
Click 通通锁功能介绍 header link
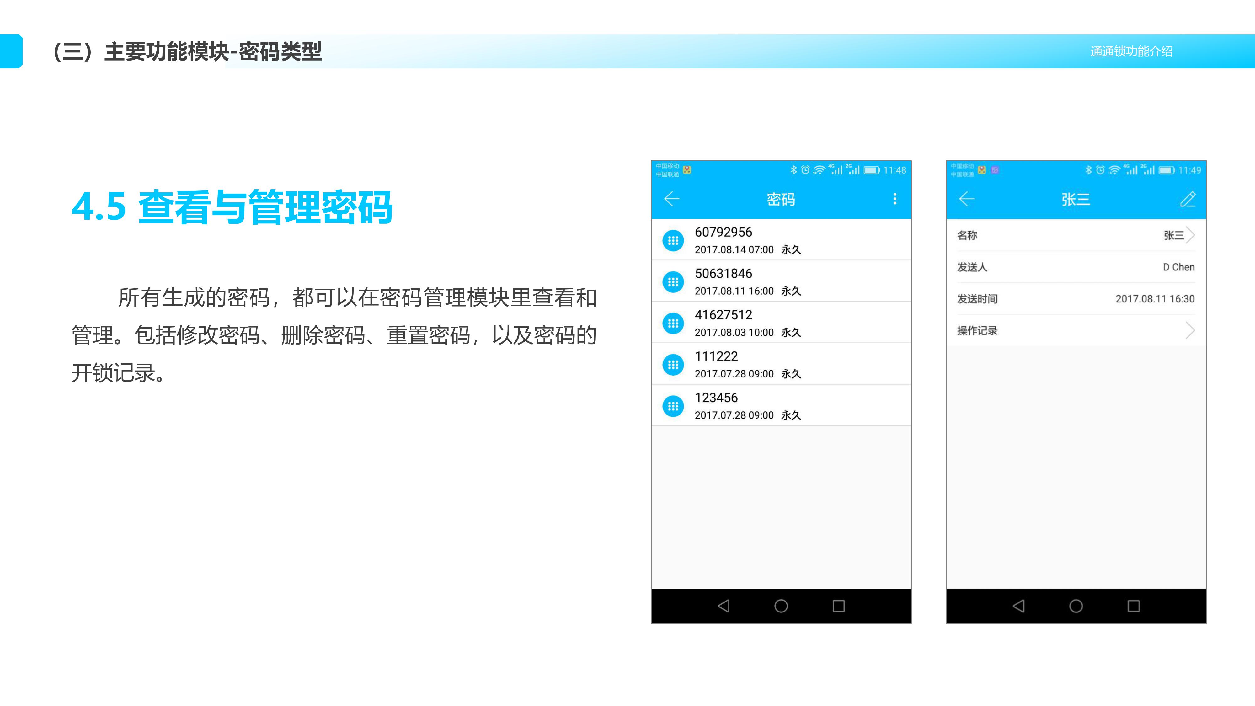coord(1131,51)
